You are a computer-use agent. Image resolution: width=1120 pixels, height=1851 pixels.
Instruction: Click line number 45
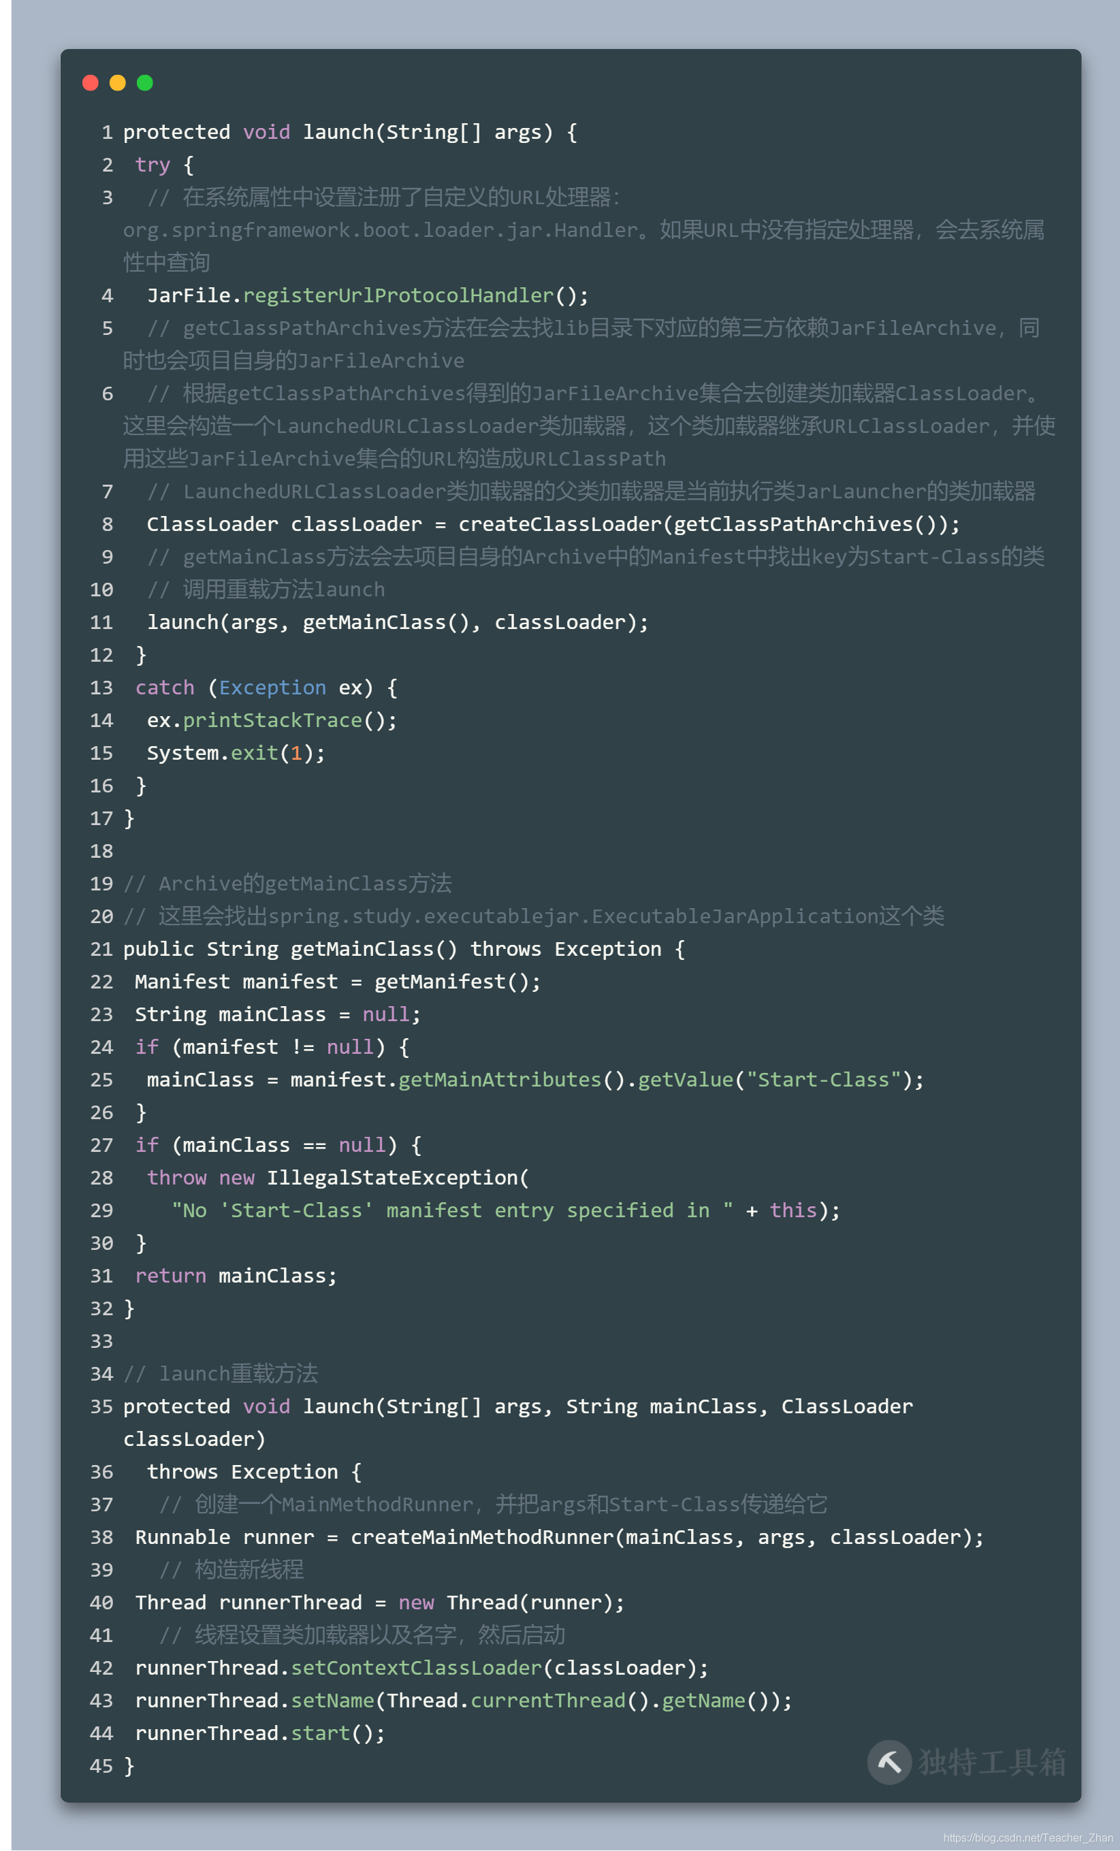(101, 1765)
